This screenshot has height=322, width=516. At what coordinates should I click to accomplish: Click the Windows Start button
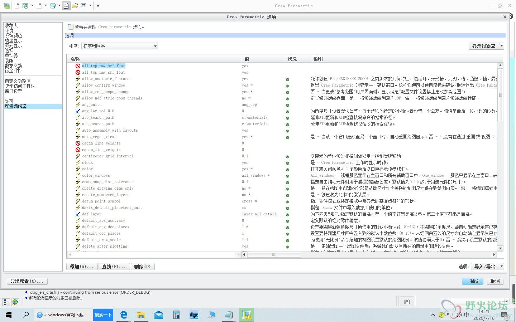[x=9, y=315]
